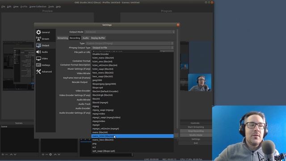Click Start Streaming in Controls
286x161 pixels.
click(196, 127)
